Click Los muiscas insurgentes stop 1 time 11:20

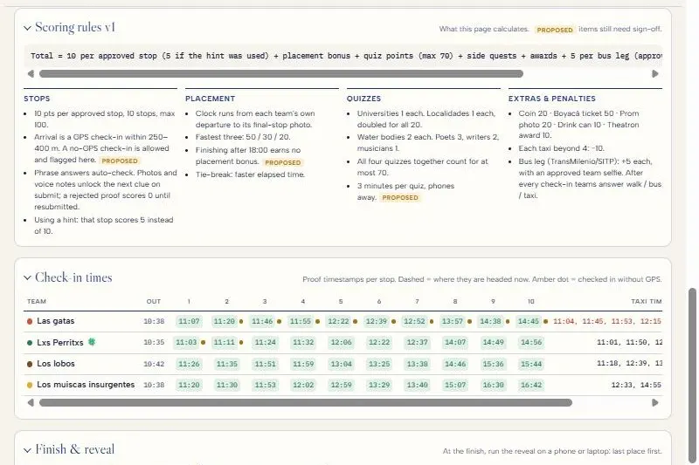click(189, 385)
